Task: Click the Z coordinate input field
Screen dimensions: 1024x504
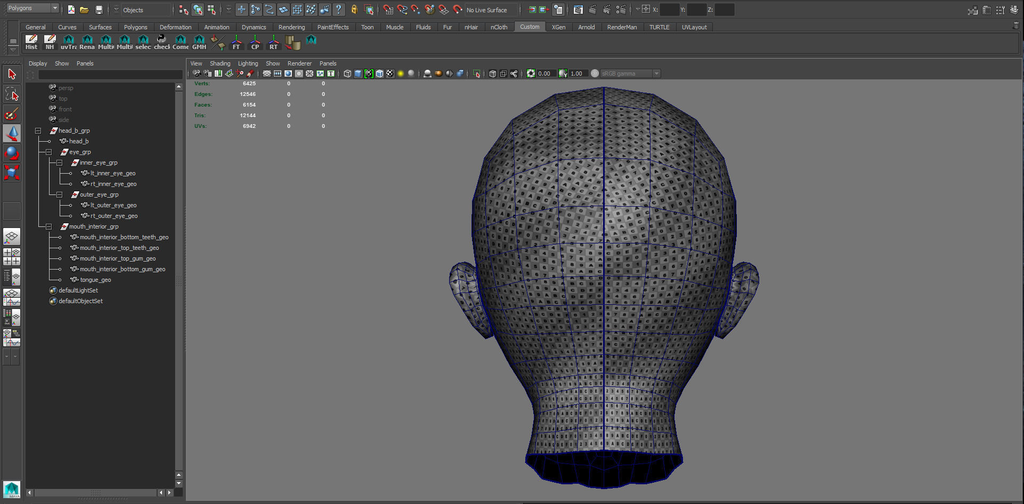Action: coord(724,10)
